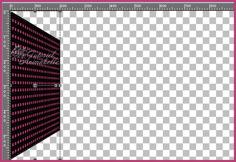Select the top-center transform handle

35,12
